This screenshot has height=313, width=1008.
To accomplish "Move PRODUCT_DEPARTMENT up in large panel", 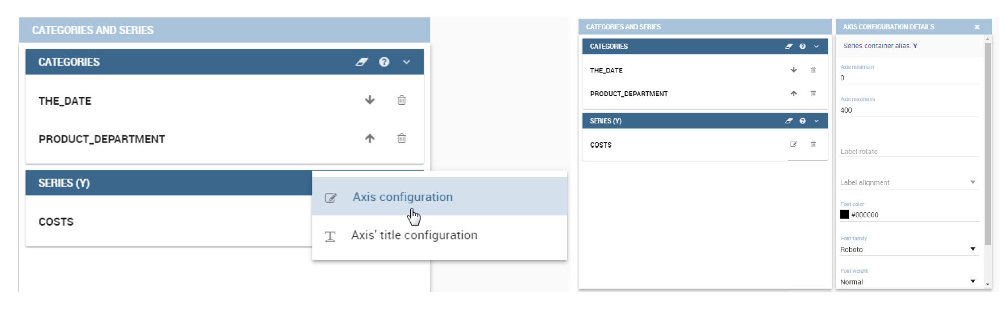I will (x=370, y=138).
